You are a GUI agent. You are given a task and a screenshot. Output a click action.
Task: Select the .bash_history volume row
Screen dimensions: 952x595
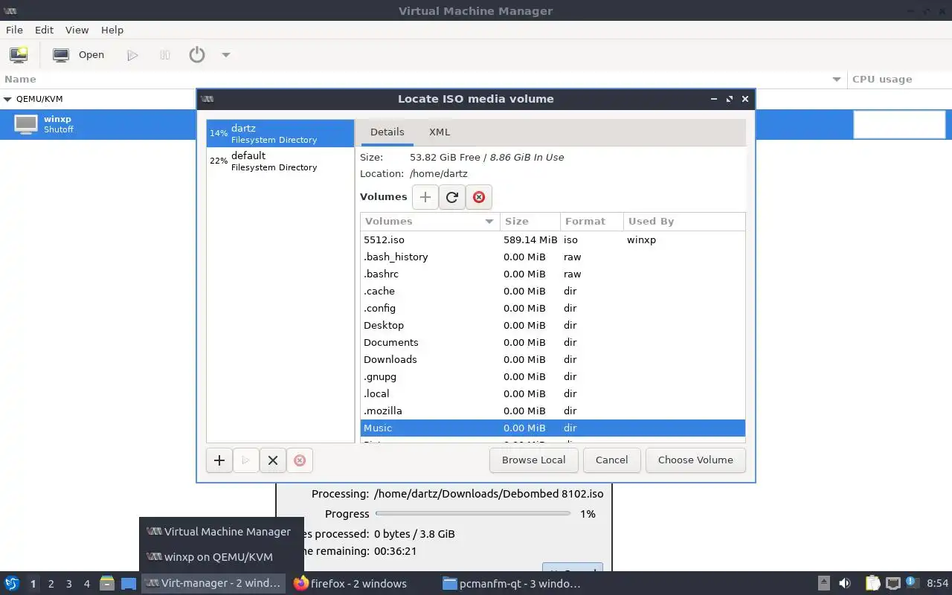click(x=553, y=257)
